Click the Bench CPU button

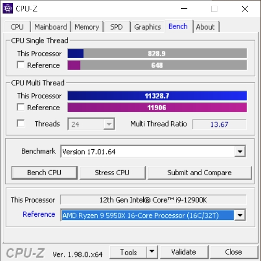click(44, 173)
